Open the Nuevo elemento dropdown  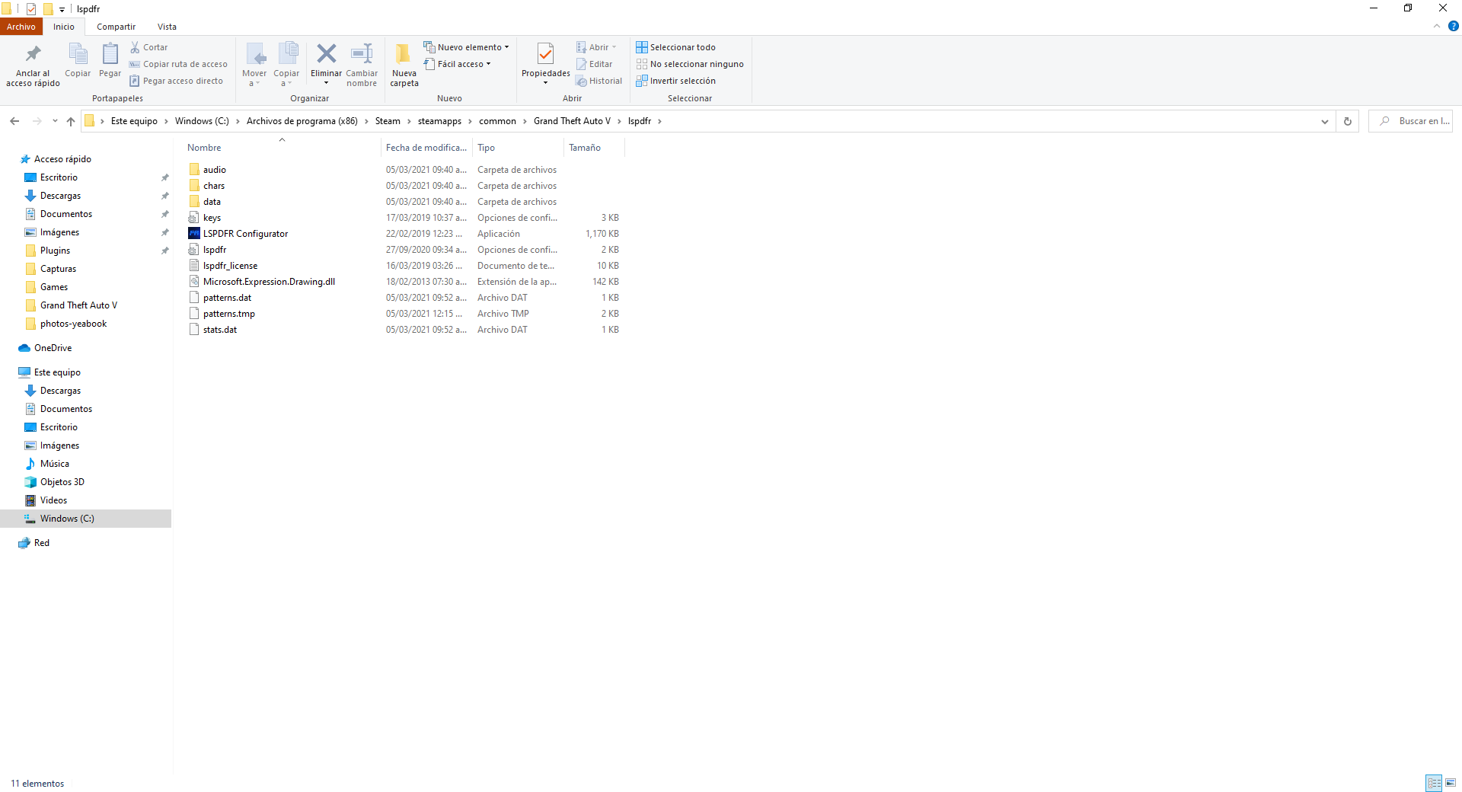tap(466, 47)
